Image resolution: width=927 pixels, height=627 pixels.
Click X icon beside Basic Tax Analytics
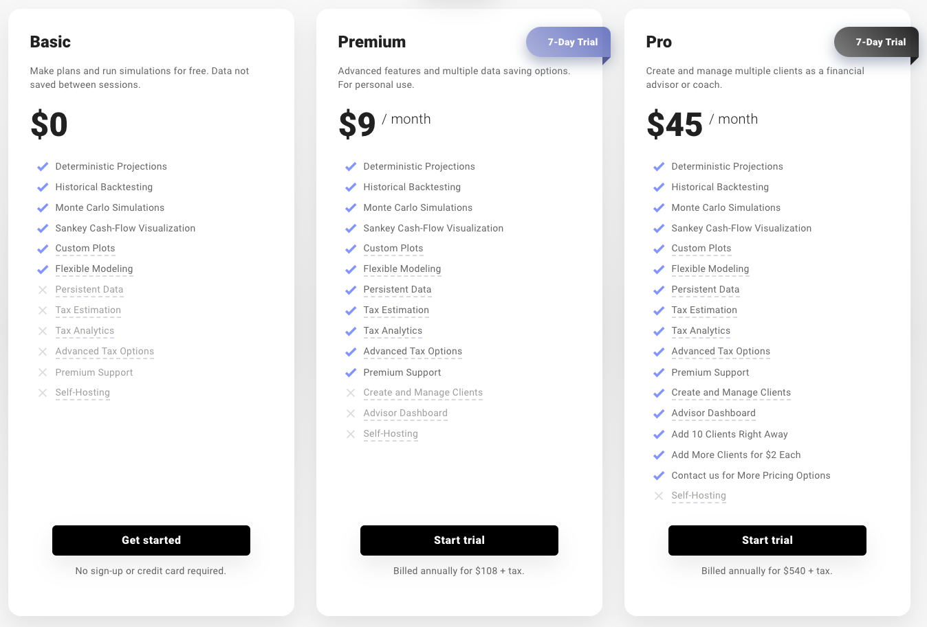click(x=43, y=331)
